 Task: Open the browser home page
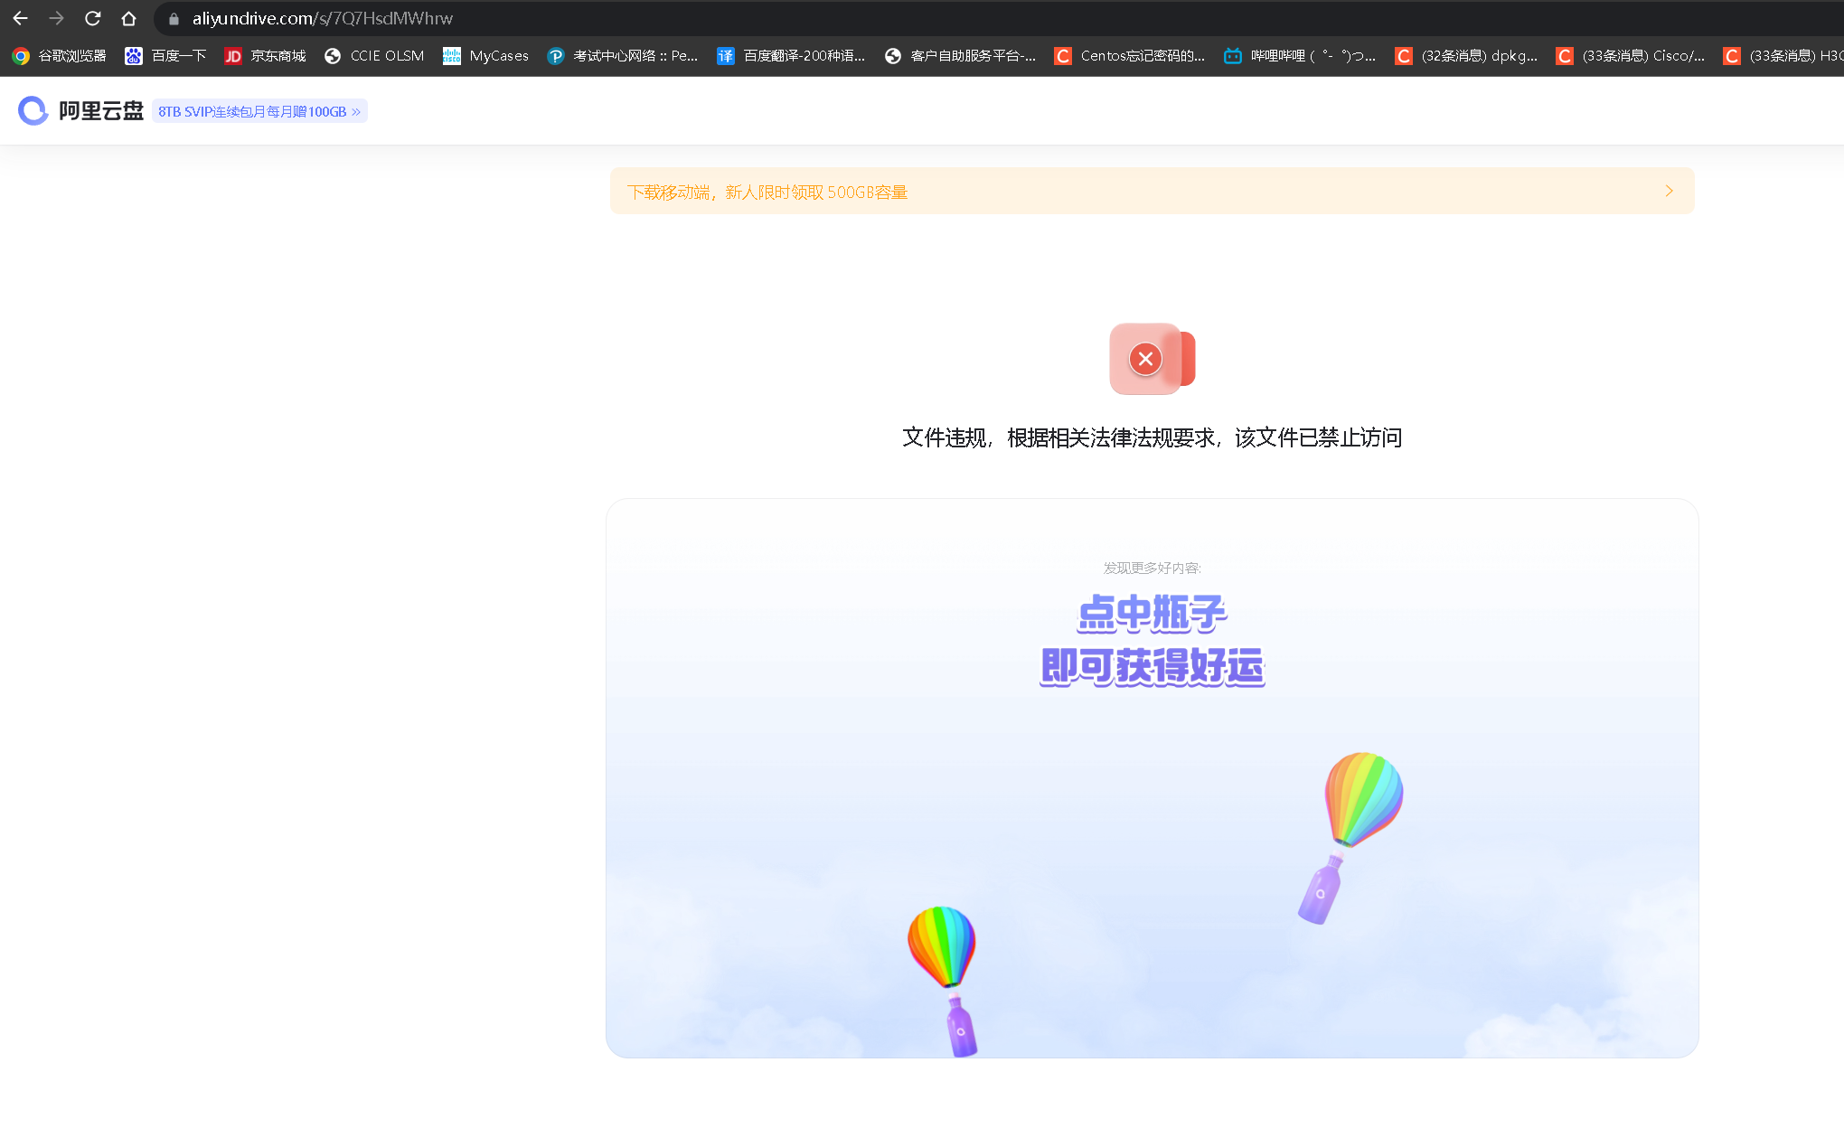tap(129, 18)
